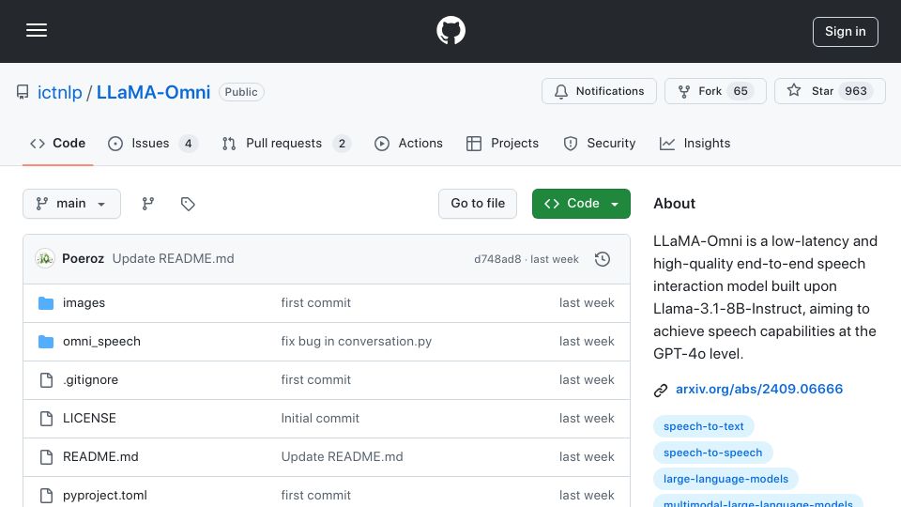Open the Projects tab
This screenshot has height=507, width=901.
(502, 143)
